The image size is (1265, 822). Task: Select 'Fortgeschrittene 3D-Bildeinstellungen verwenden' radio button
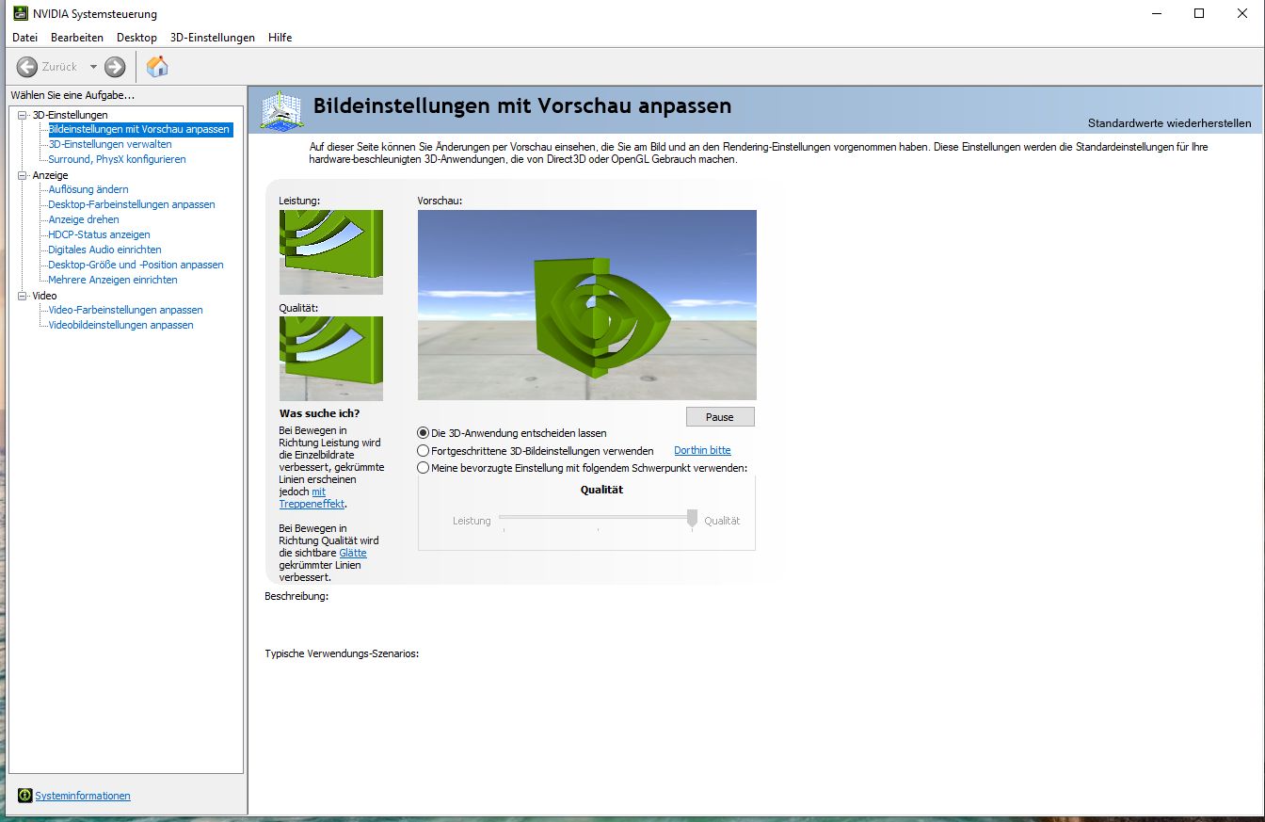[423, 451]
